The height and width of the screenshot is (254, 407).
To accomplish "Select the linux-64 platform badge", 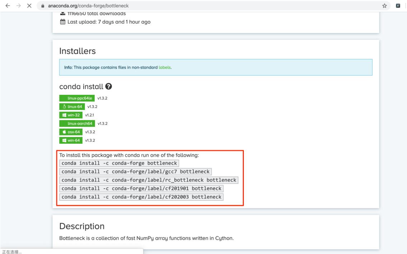I will pos(72,107).
